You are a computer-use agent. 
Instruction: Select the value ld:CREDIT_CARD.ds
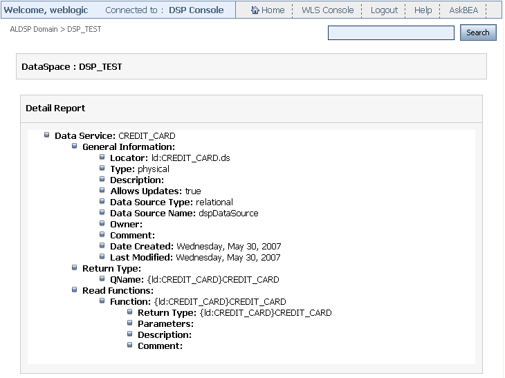191,158
